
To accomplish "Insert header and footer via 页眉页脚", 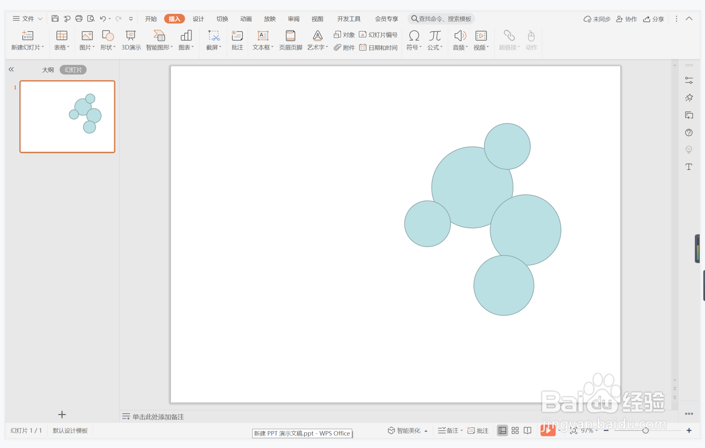I will [x=290, y=40].
